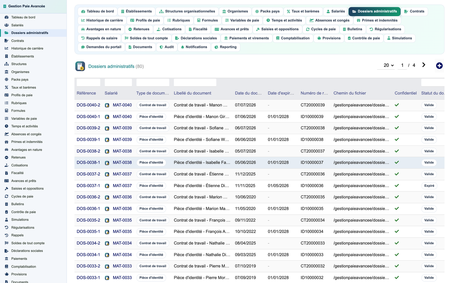Open the Notifications tab
453x283 pixels.
click(x=194, y=47)
